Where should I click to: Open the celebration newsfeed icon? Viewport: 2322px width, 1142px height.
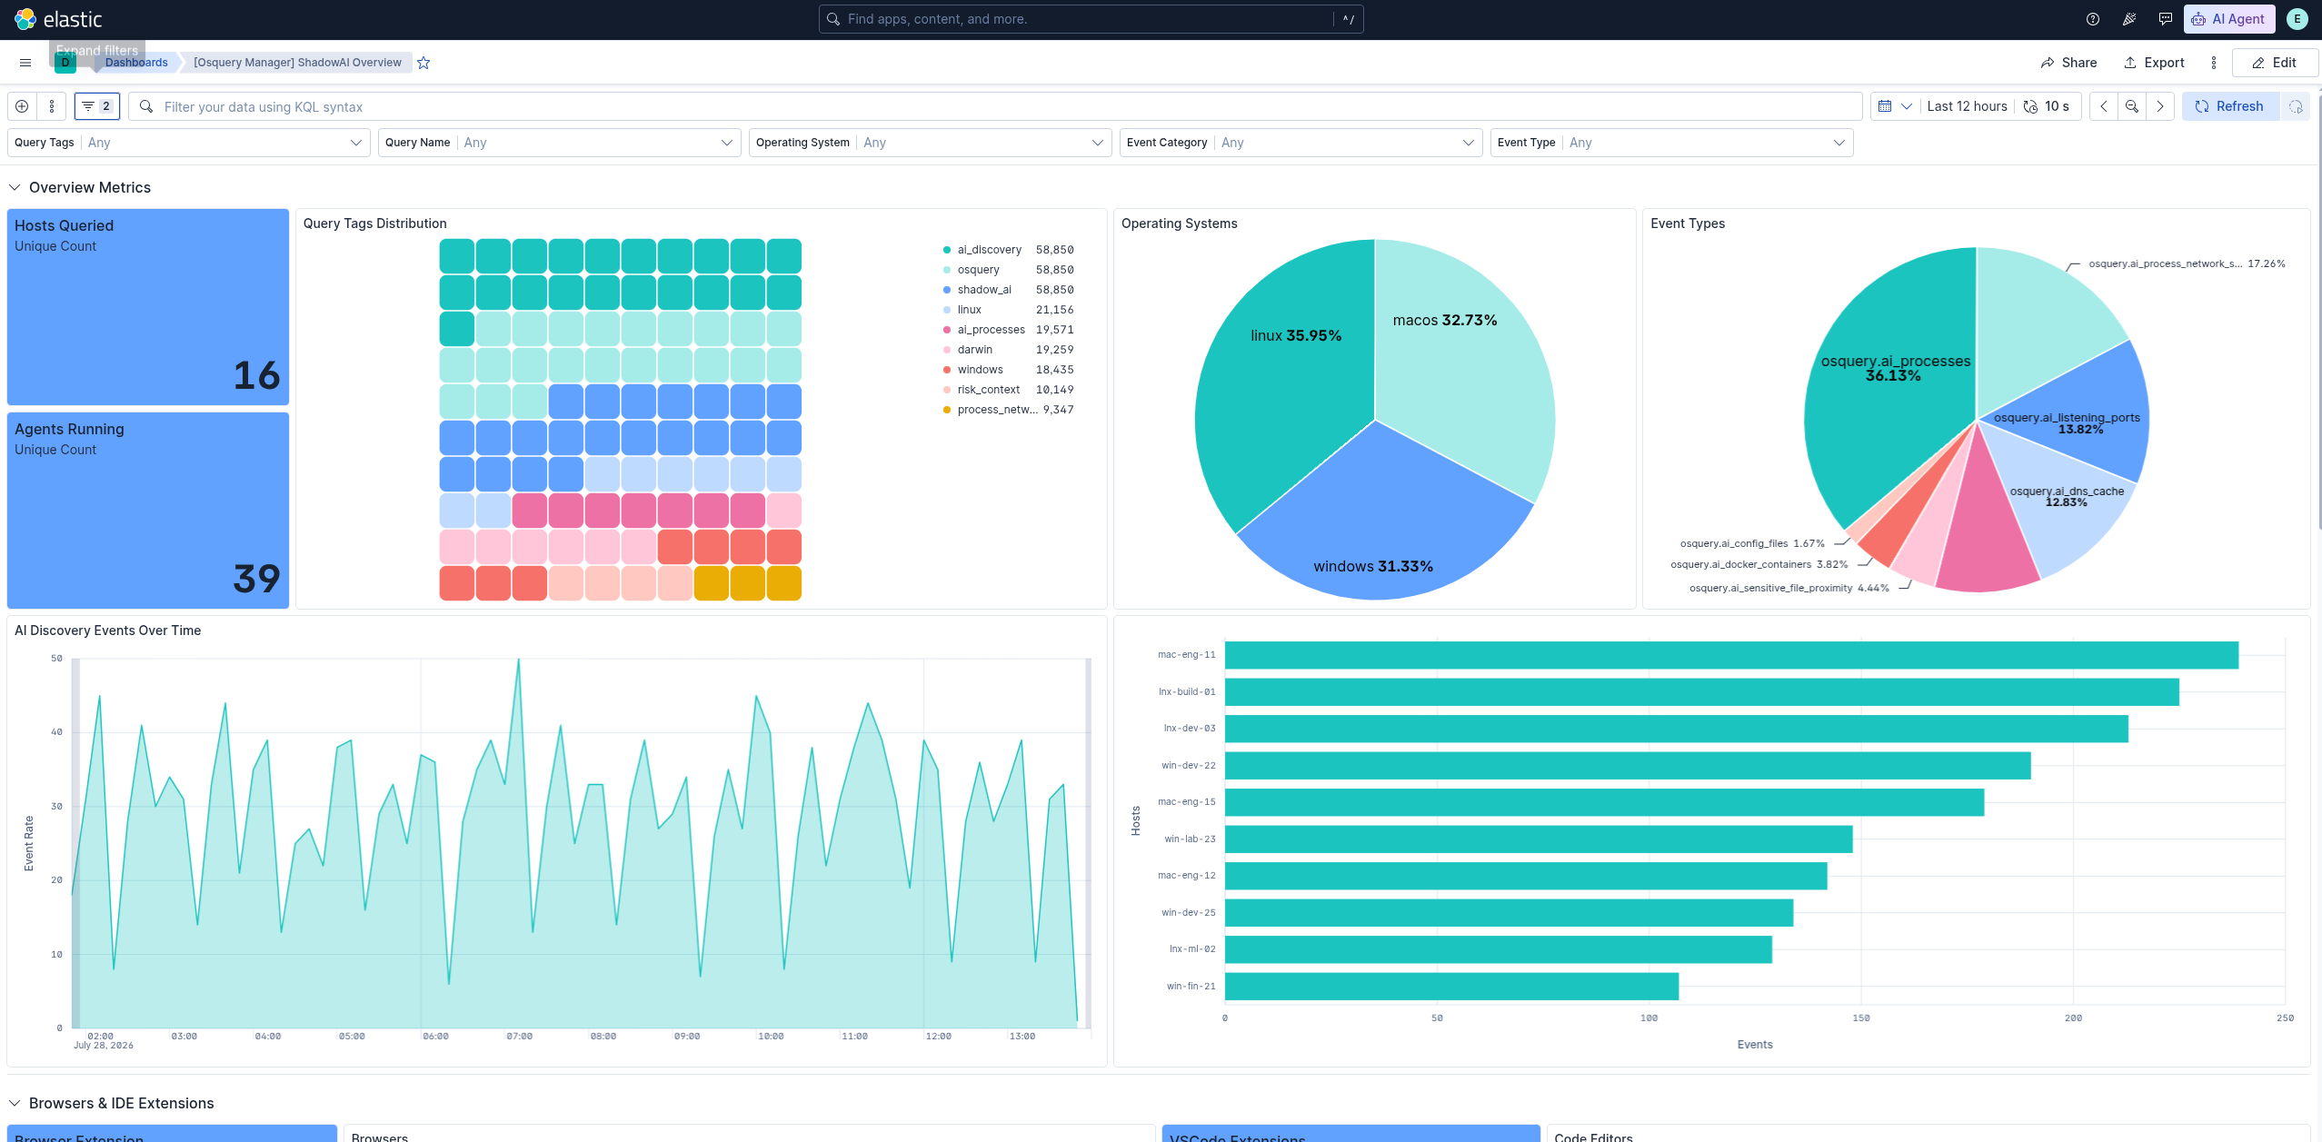2129,19
